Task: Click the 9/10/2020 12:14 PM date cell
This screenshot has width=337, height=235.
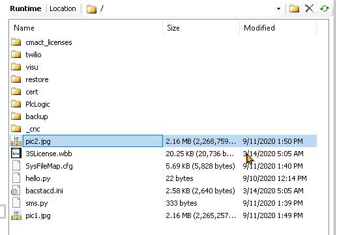Action: pyautogui.click(x=274, y=178)
